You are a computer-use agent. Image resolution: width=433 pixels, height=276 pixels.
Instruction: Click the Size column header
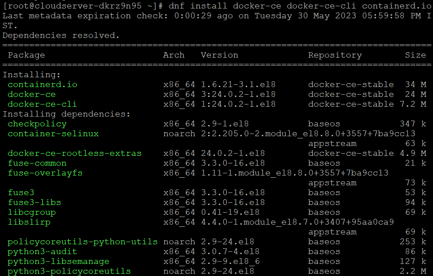[x=416, y=55]
